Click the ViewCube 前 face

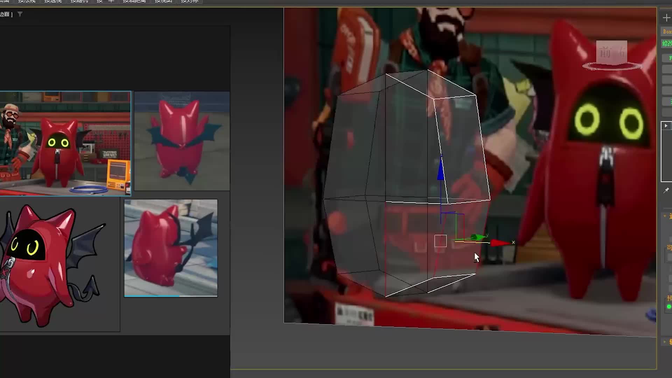pos(605,52)
